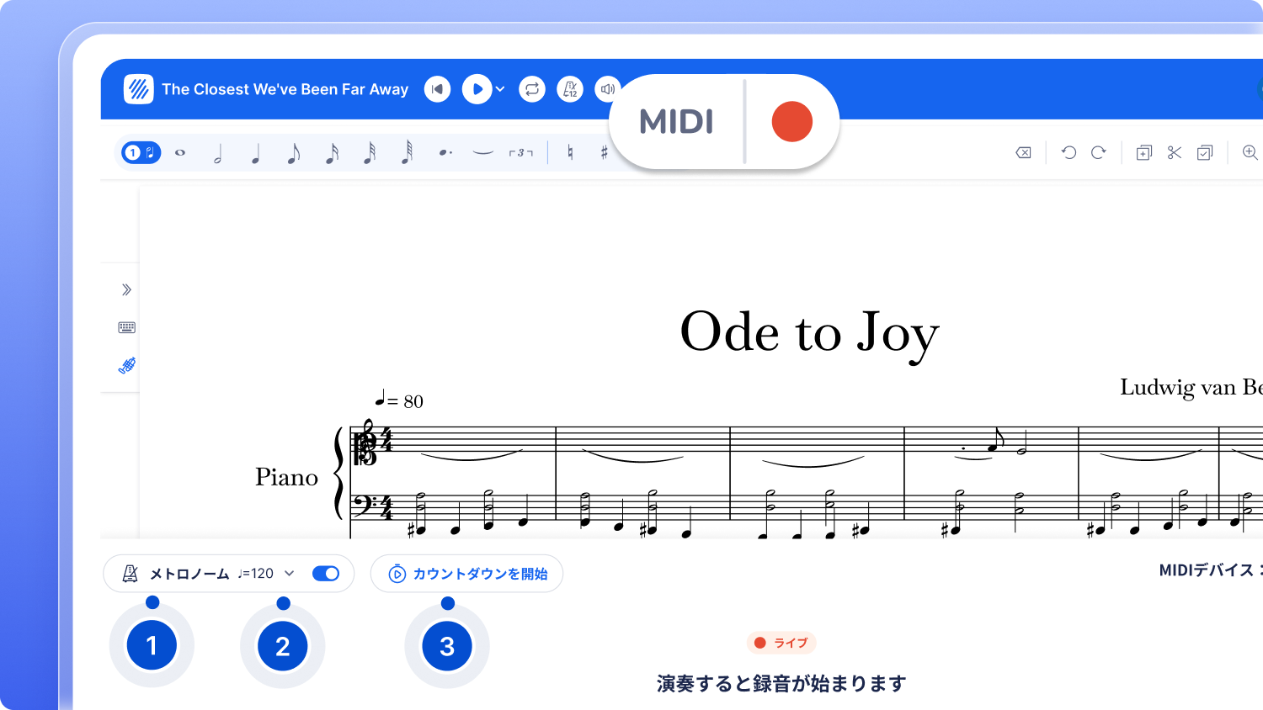Apply the natural accidental
The image size is (1263, 710).
click(x=570, y=152)
